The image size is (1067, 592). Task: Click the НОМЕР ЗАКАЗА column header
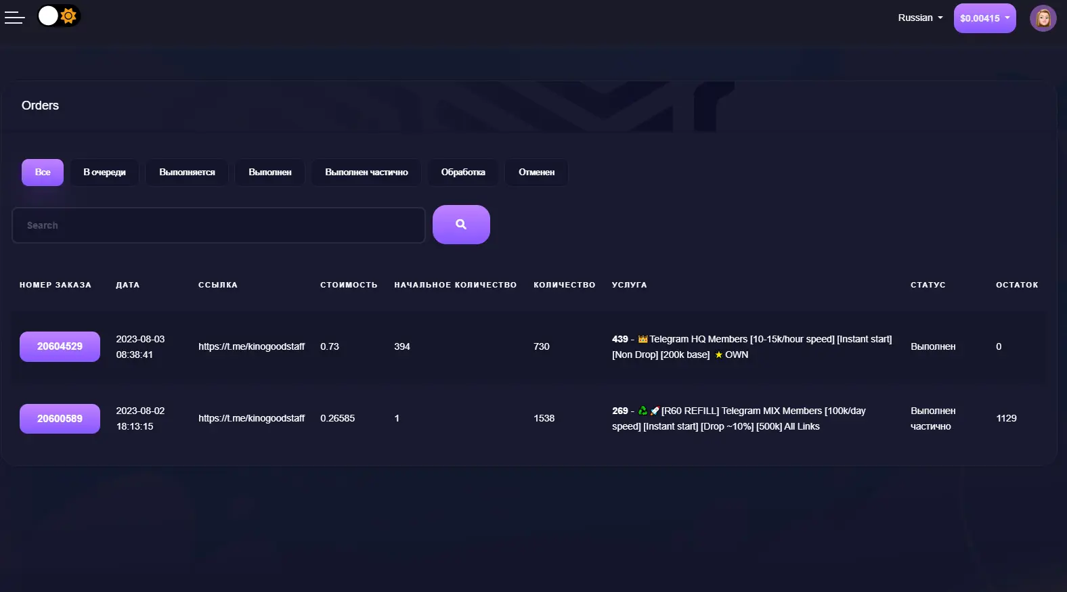point(56,285)
